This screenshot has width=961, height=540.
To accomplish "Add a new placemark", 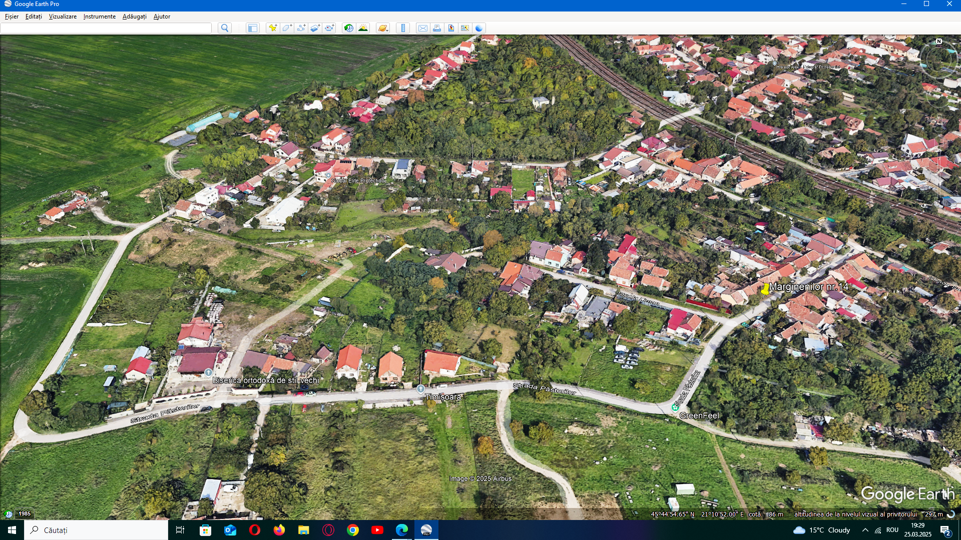I will coord(273,28).
